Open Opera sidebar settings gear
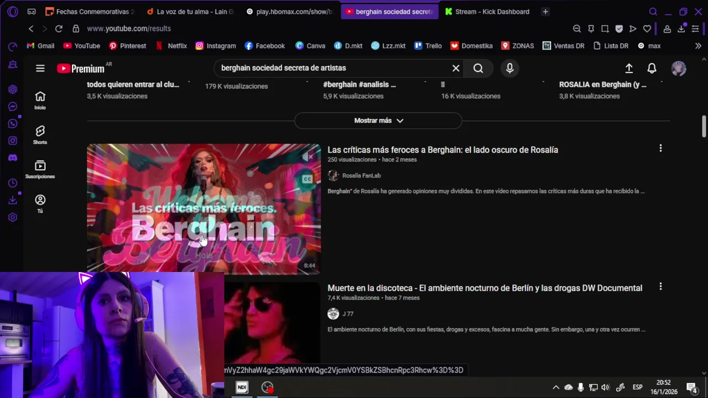Image resolution: width=708 pixels, height=398 pixels. coord(12,217)
